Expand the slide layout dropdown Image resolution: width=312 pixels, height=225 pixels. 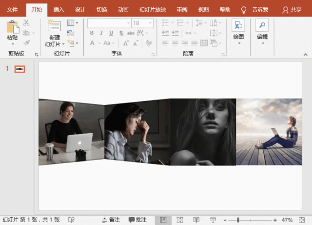click(72, 23)
